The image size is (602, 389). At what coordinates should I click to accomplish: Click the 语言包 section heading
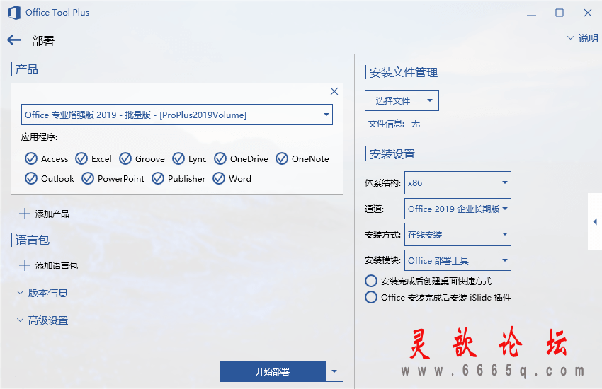click(x=33, y=240)
